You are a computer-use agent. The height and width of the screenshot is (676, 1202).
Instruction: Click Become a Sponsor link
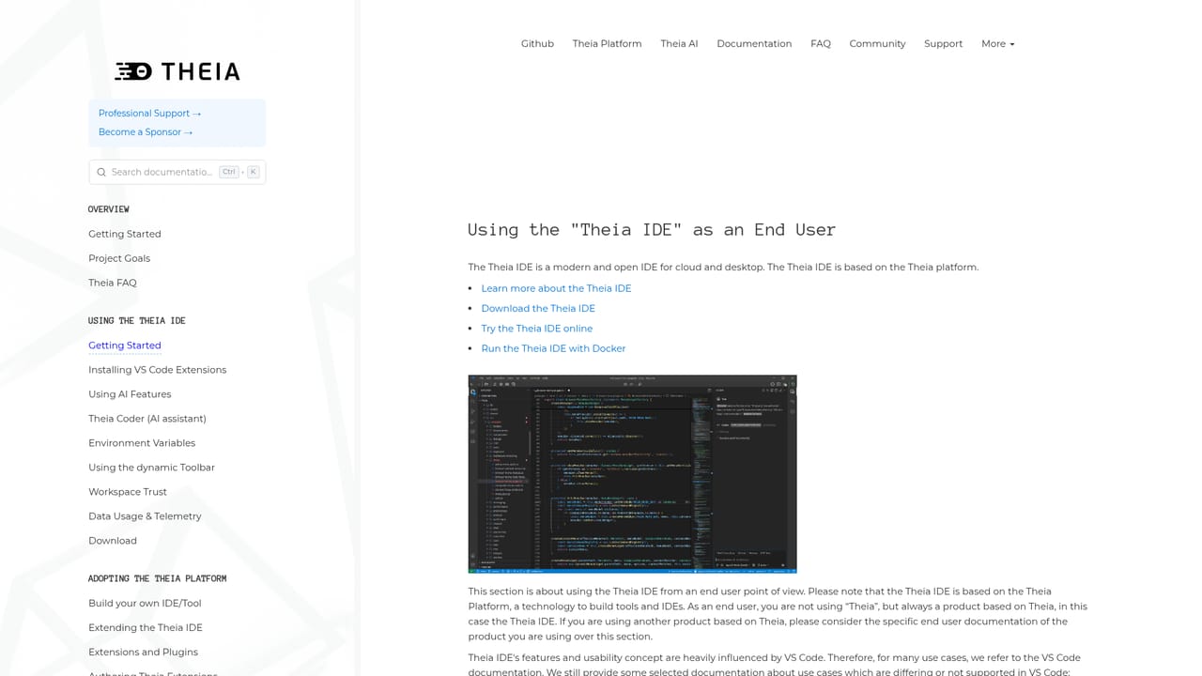pyautogui.click(x=146, y=132)
